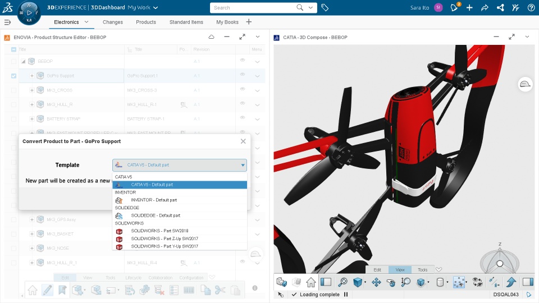Select the Rotate hand tool in CATIA toolbar

[x=391, y=282]
